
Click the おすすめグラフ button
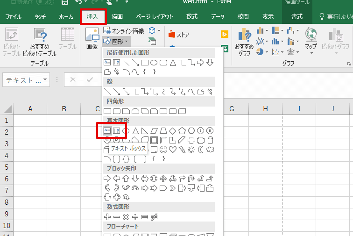click(244, 42)
